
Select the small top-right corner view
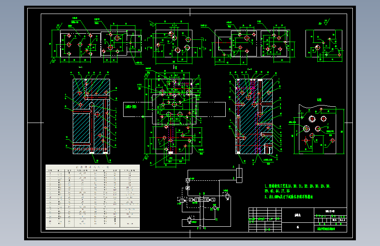324,44
